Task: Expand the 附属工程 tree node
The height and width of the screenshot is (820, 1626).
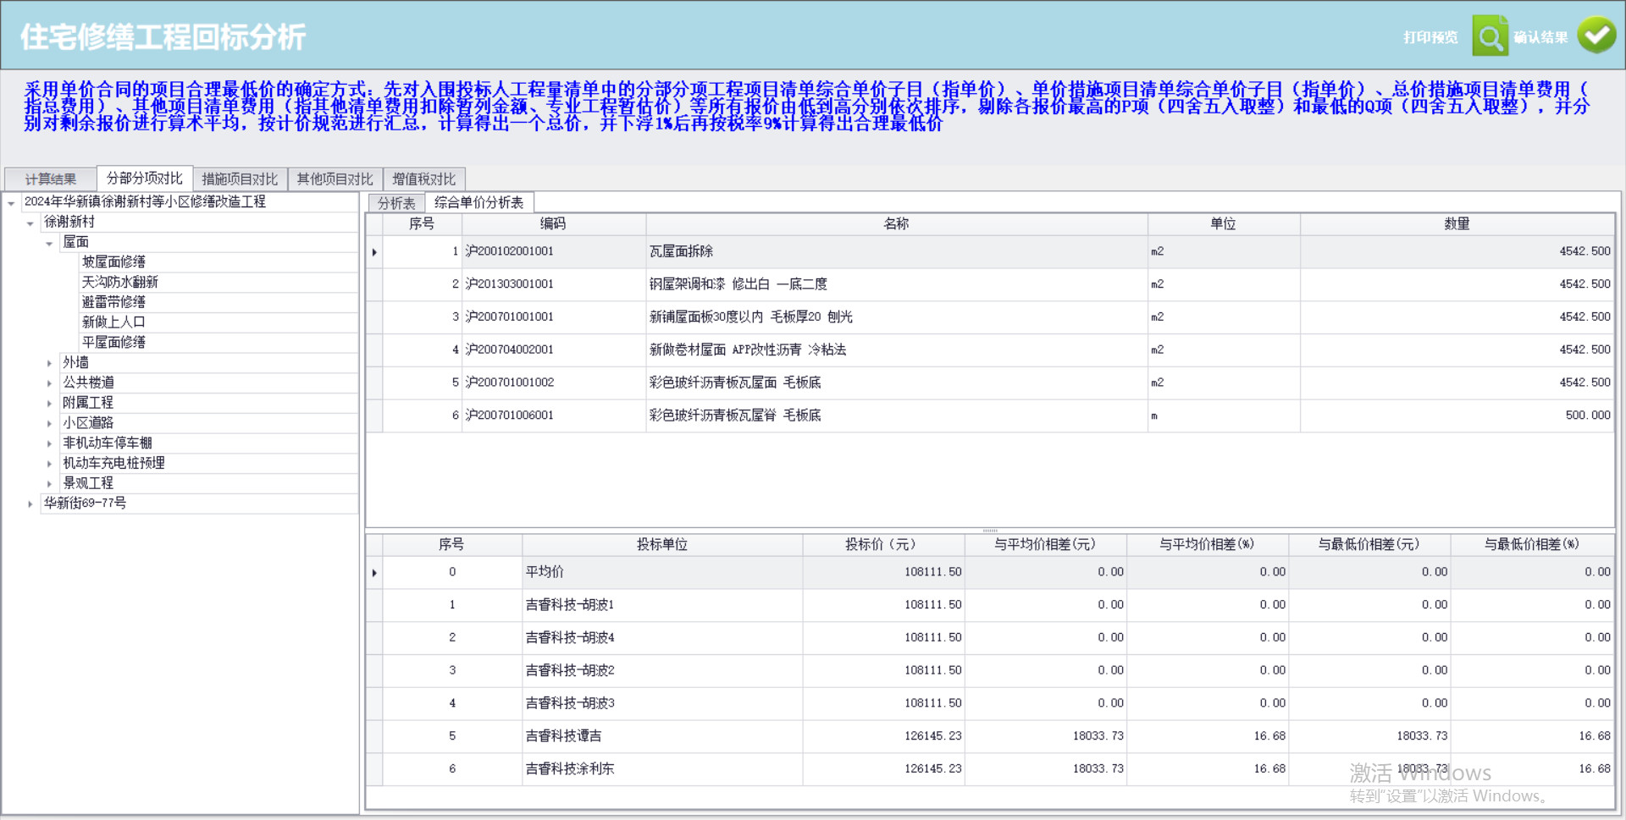Action: [49, 404]
